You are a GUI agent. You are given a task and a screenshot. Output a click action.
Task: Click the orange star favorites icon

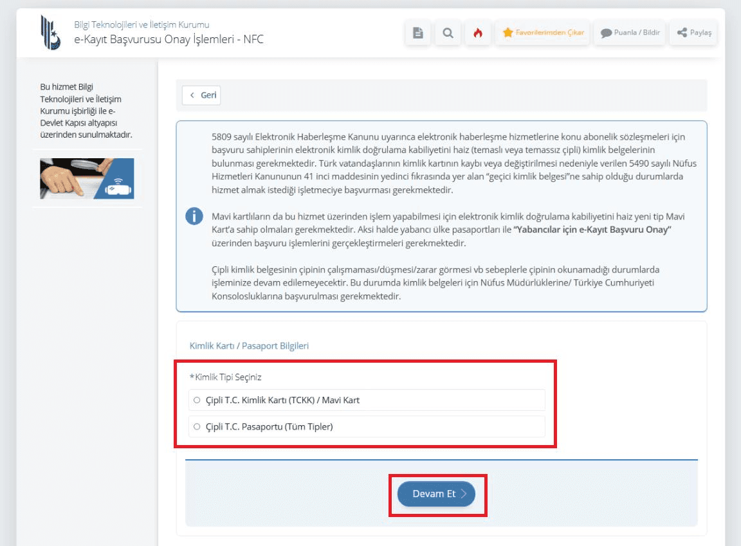tap(508, 33)
